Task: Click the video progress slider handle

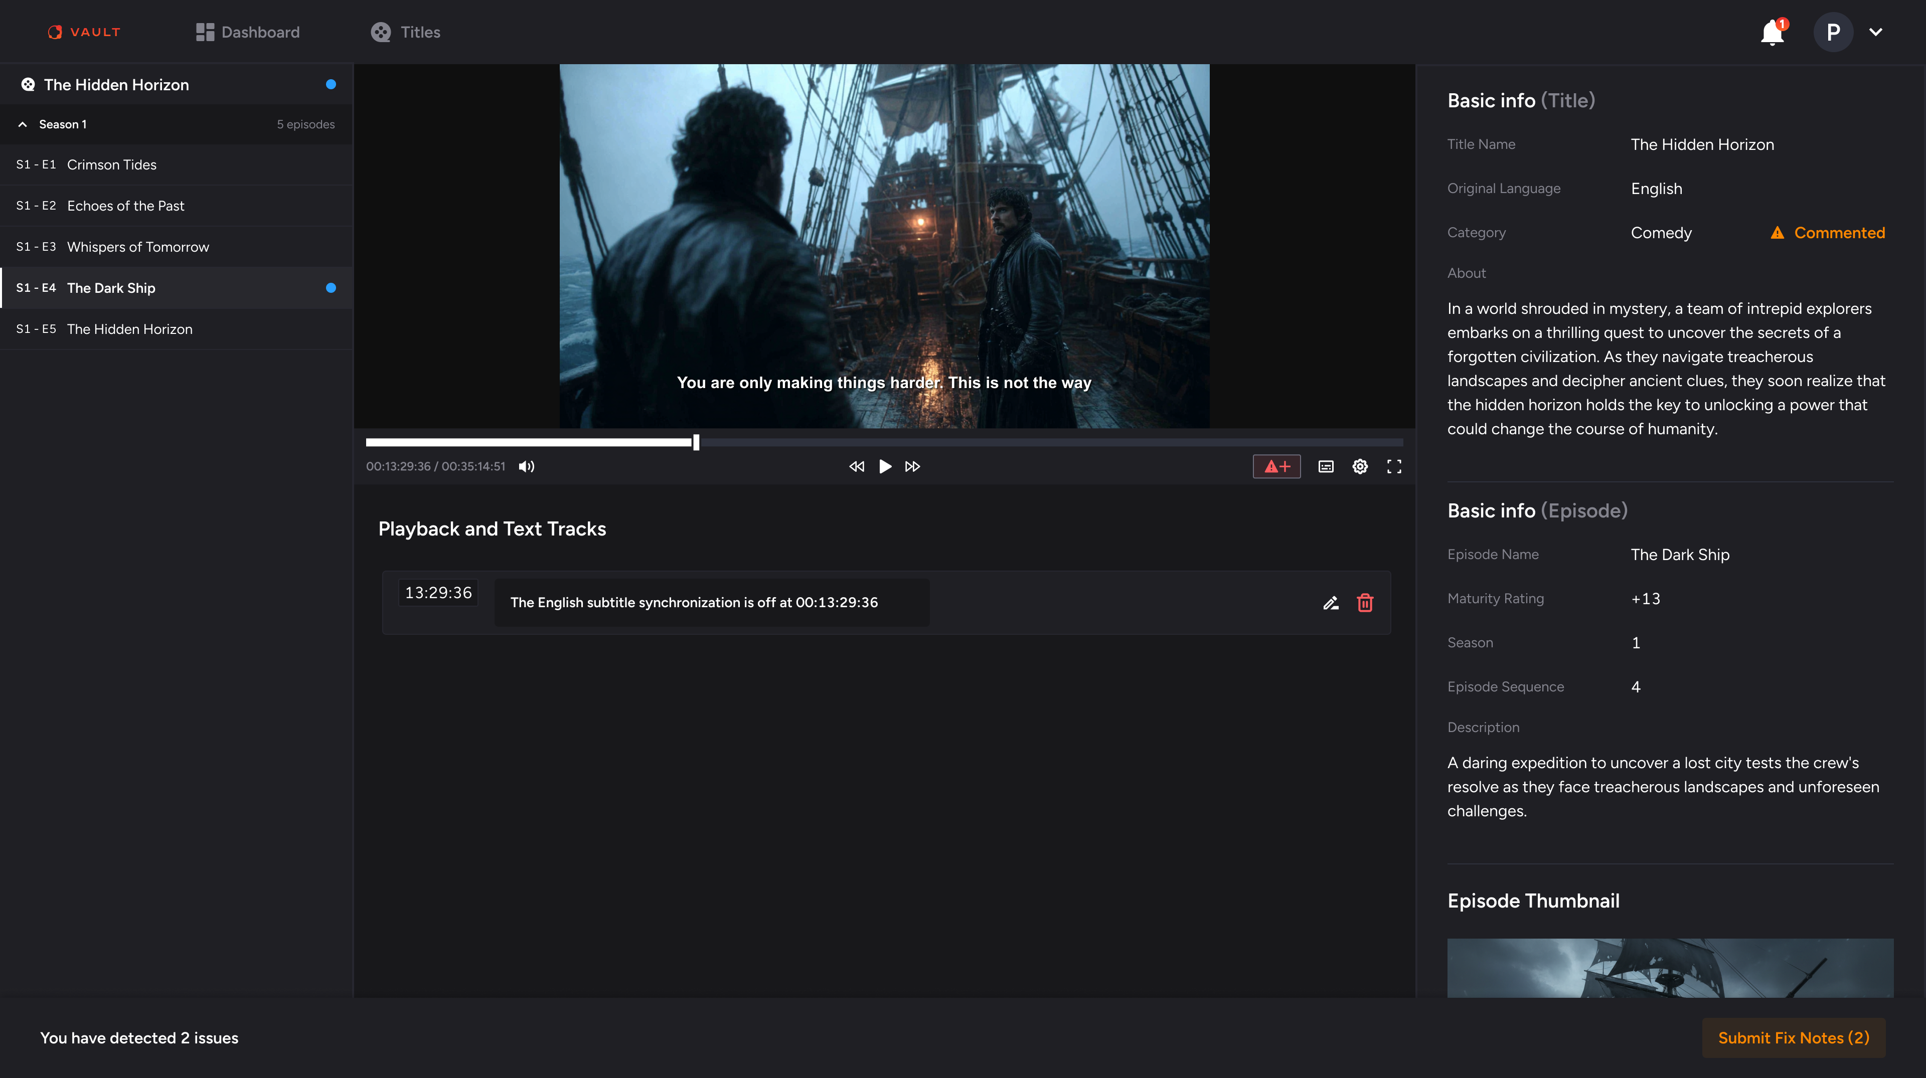Action: point(696,443)
